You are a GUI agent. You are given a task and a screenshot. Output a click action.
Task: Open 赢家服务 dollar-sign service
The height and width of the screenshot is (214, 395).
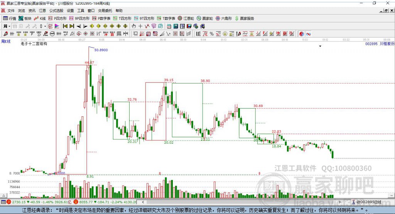tap(244, 19)
